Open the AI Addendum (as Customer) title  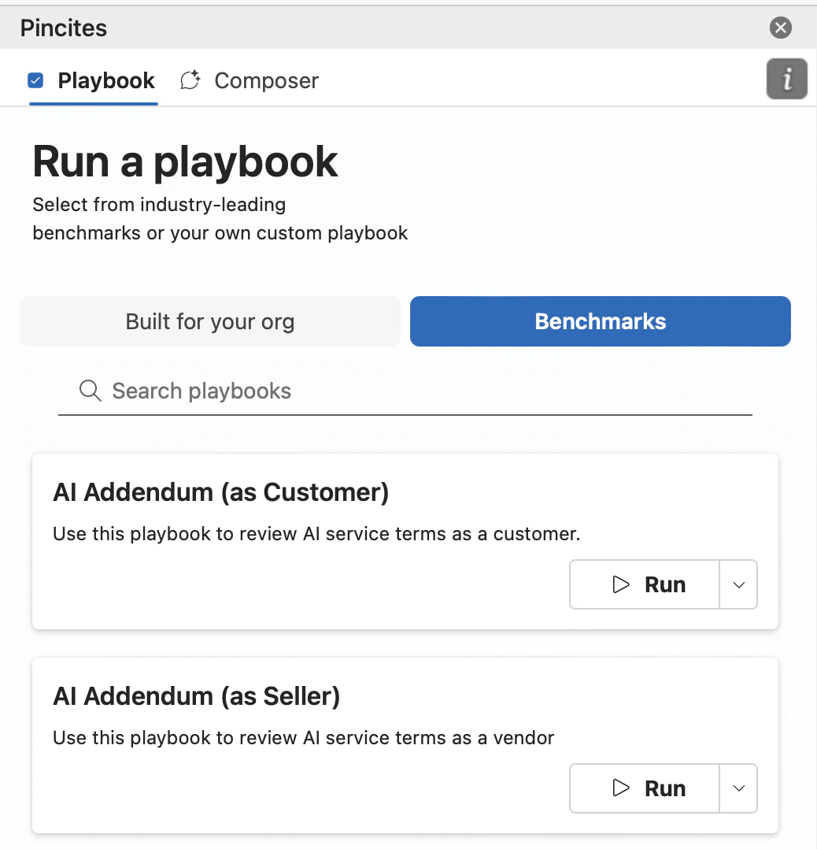[x=221, y=491]
